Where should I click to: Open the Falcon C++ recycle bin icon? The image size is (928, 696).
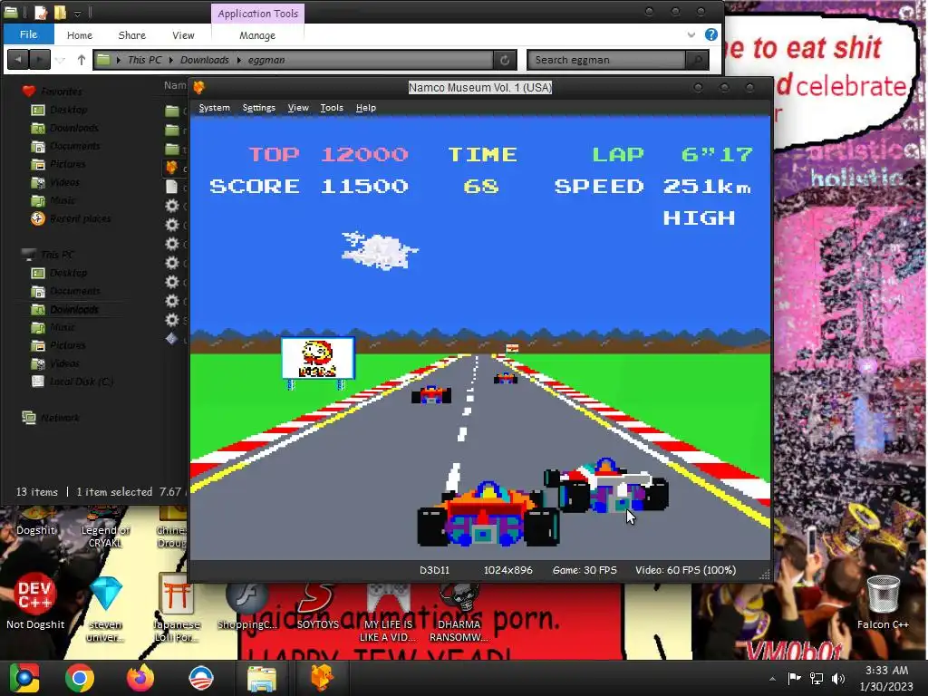(x=883, y=602)
